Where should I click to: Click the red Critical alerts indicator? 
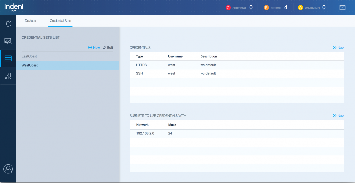(x=239, y=8)
